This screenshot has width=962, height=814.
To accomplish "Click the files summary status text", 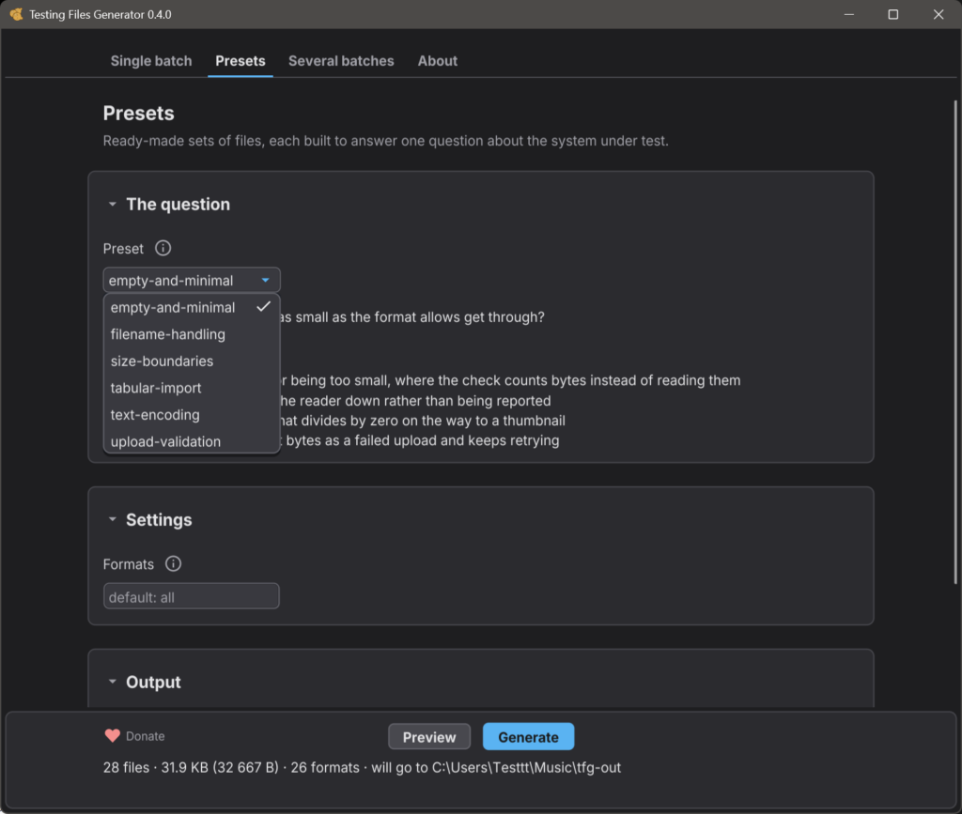I will tap(362, 767).
